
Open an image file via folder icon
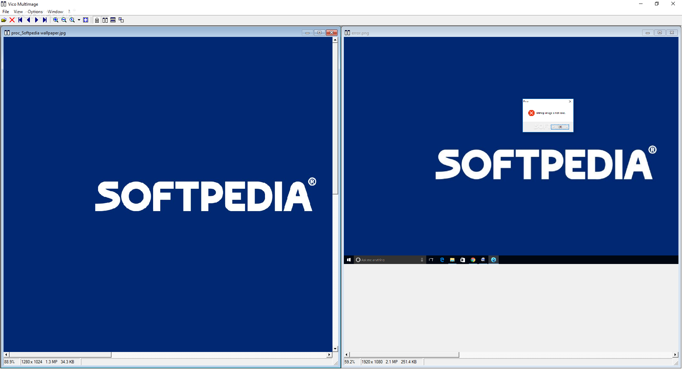(4, 20)
